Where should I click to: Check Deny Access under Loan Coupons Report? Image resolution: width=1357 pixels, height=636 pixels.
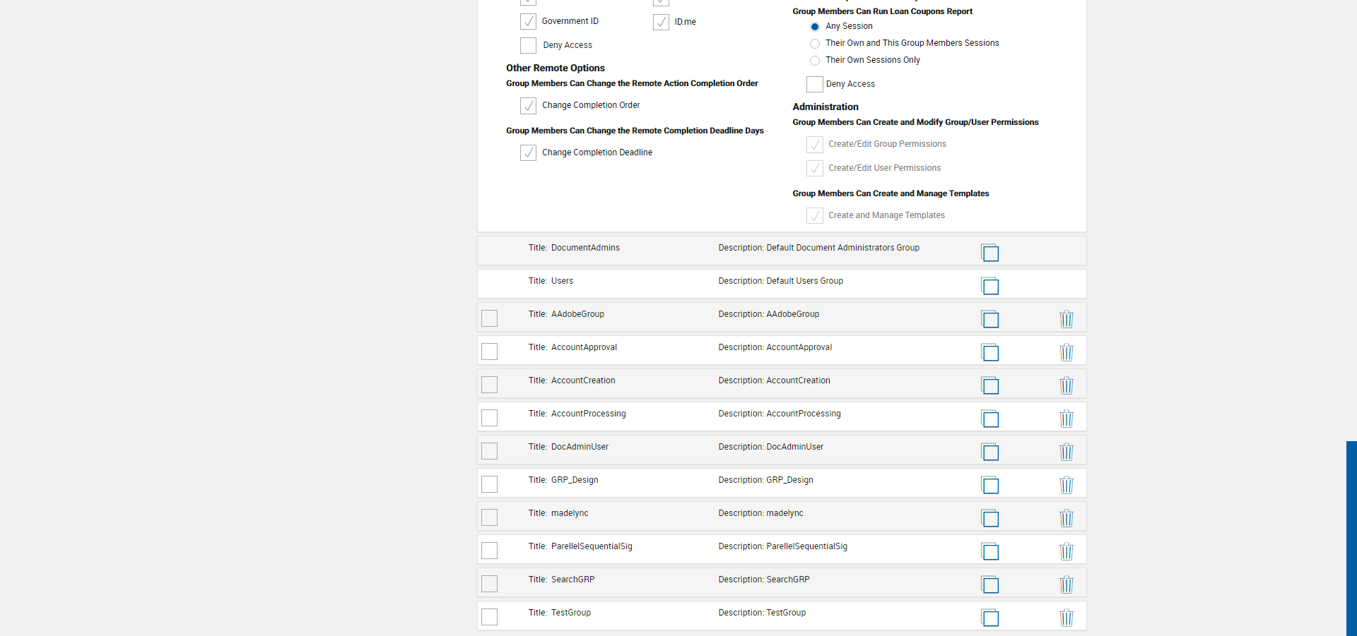pos(815,85)
